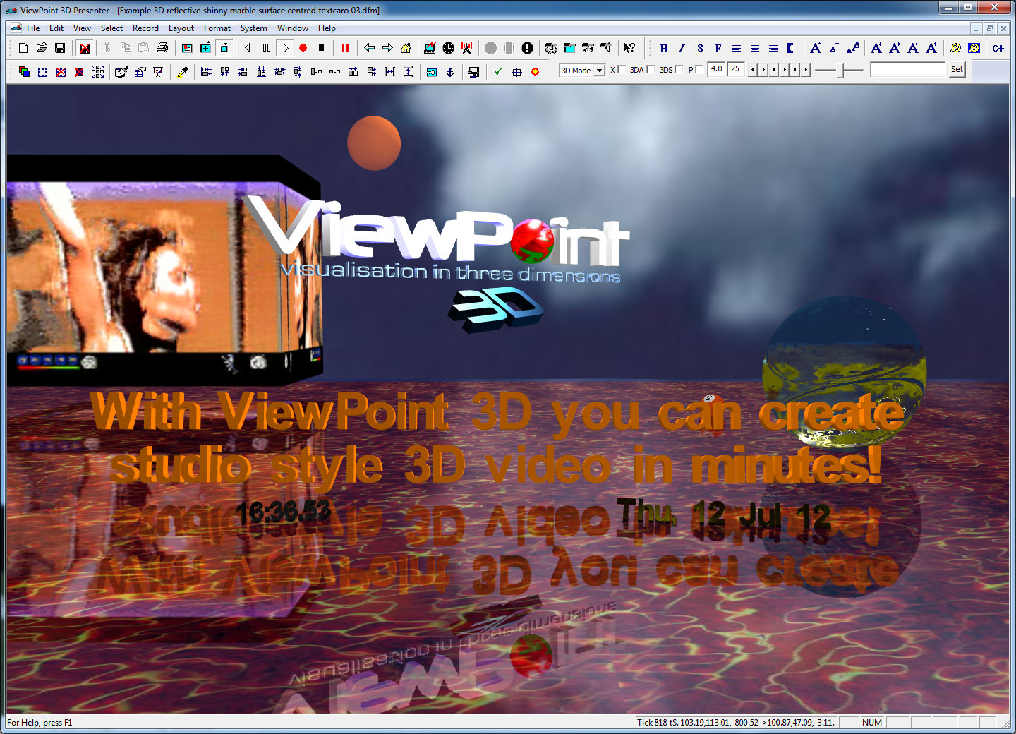1016x734 pixels.
Task: Go to home with the house icon
Action: pos(406,48)
